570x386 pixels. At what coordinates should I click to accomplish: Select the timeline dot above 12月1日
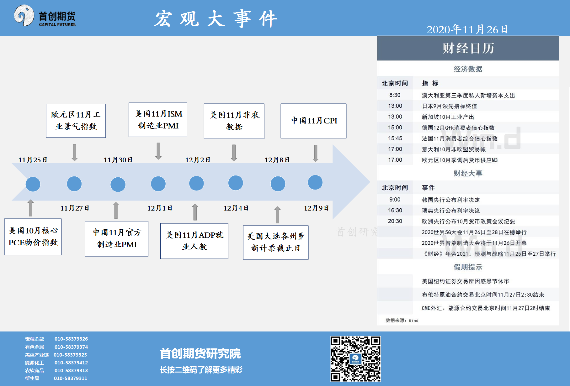tap(158, 184)
